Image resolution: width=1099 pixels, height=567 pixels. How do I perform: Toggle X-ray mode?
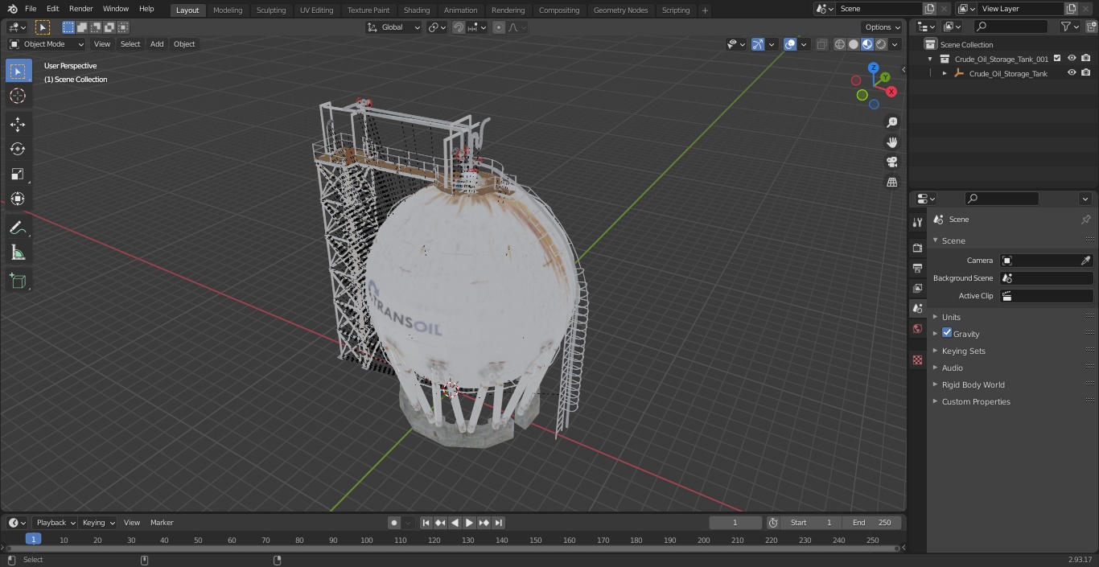[821, 44]
